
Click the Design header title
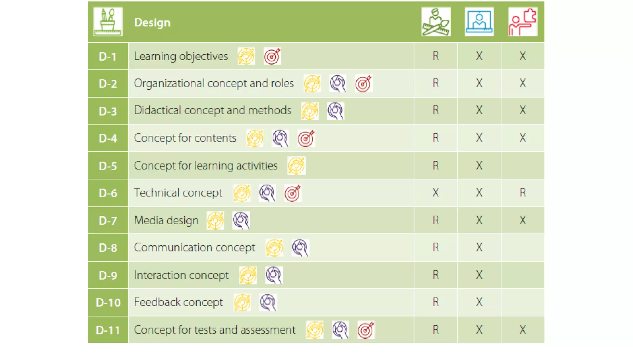pyautogui.click(x=152, y=23)
